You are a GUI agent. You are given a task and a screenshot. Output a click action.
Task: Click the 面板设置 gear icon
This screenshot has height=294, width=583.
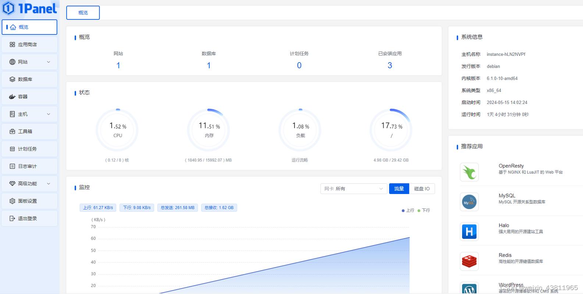12,201
